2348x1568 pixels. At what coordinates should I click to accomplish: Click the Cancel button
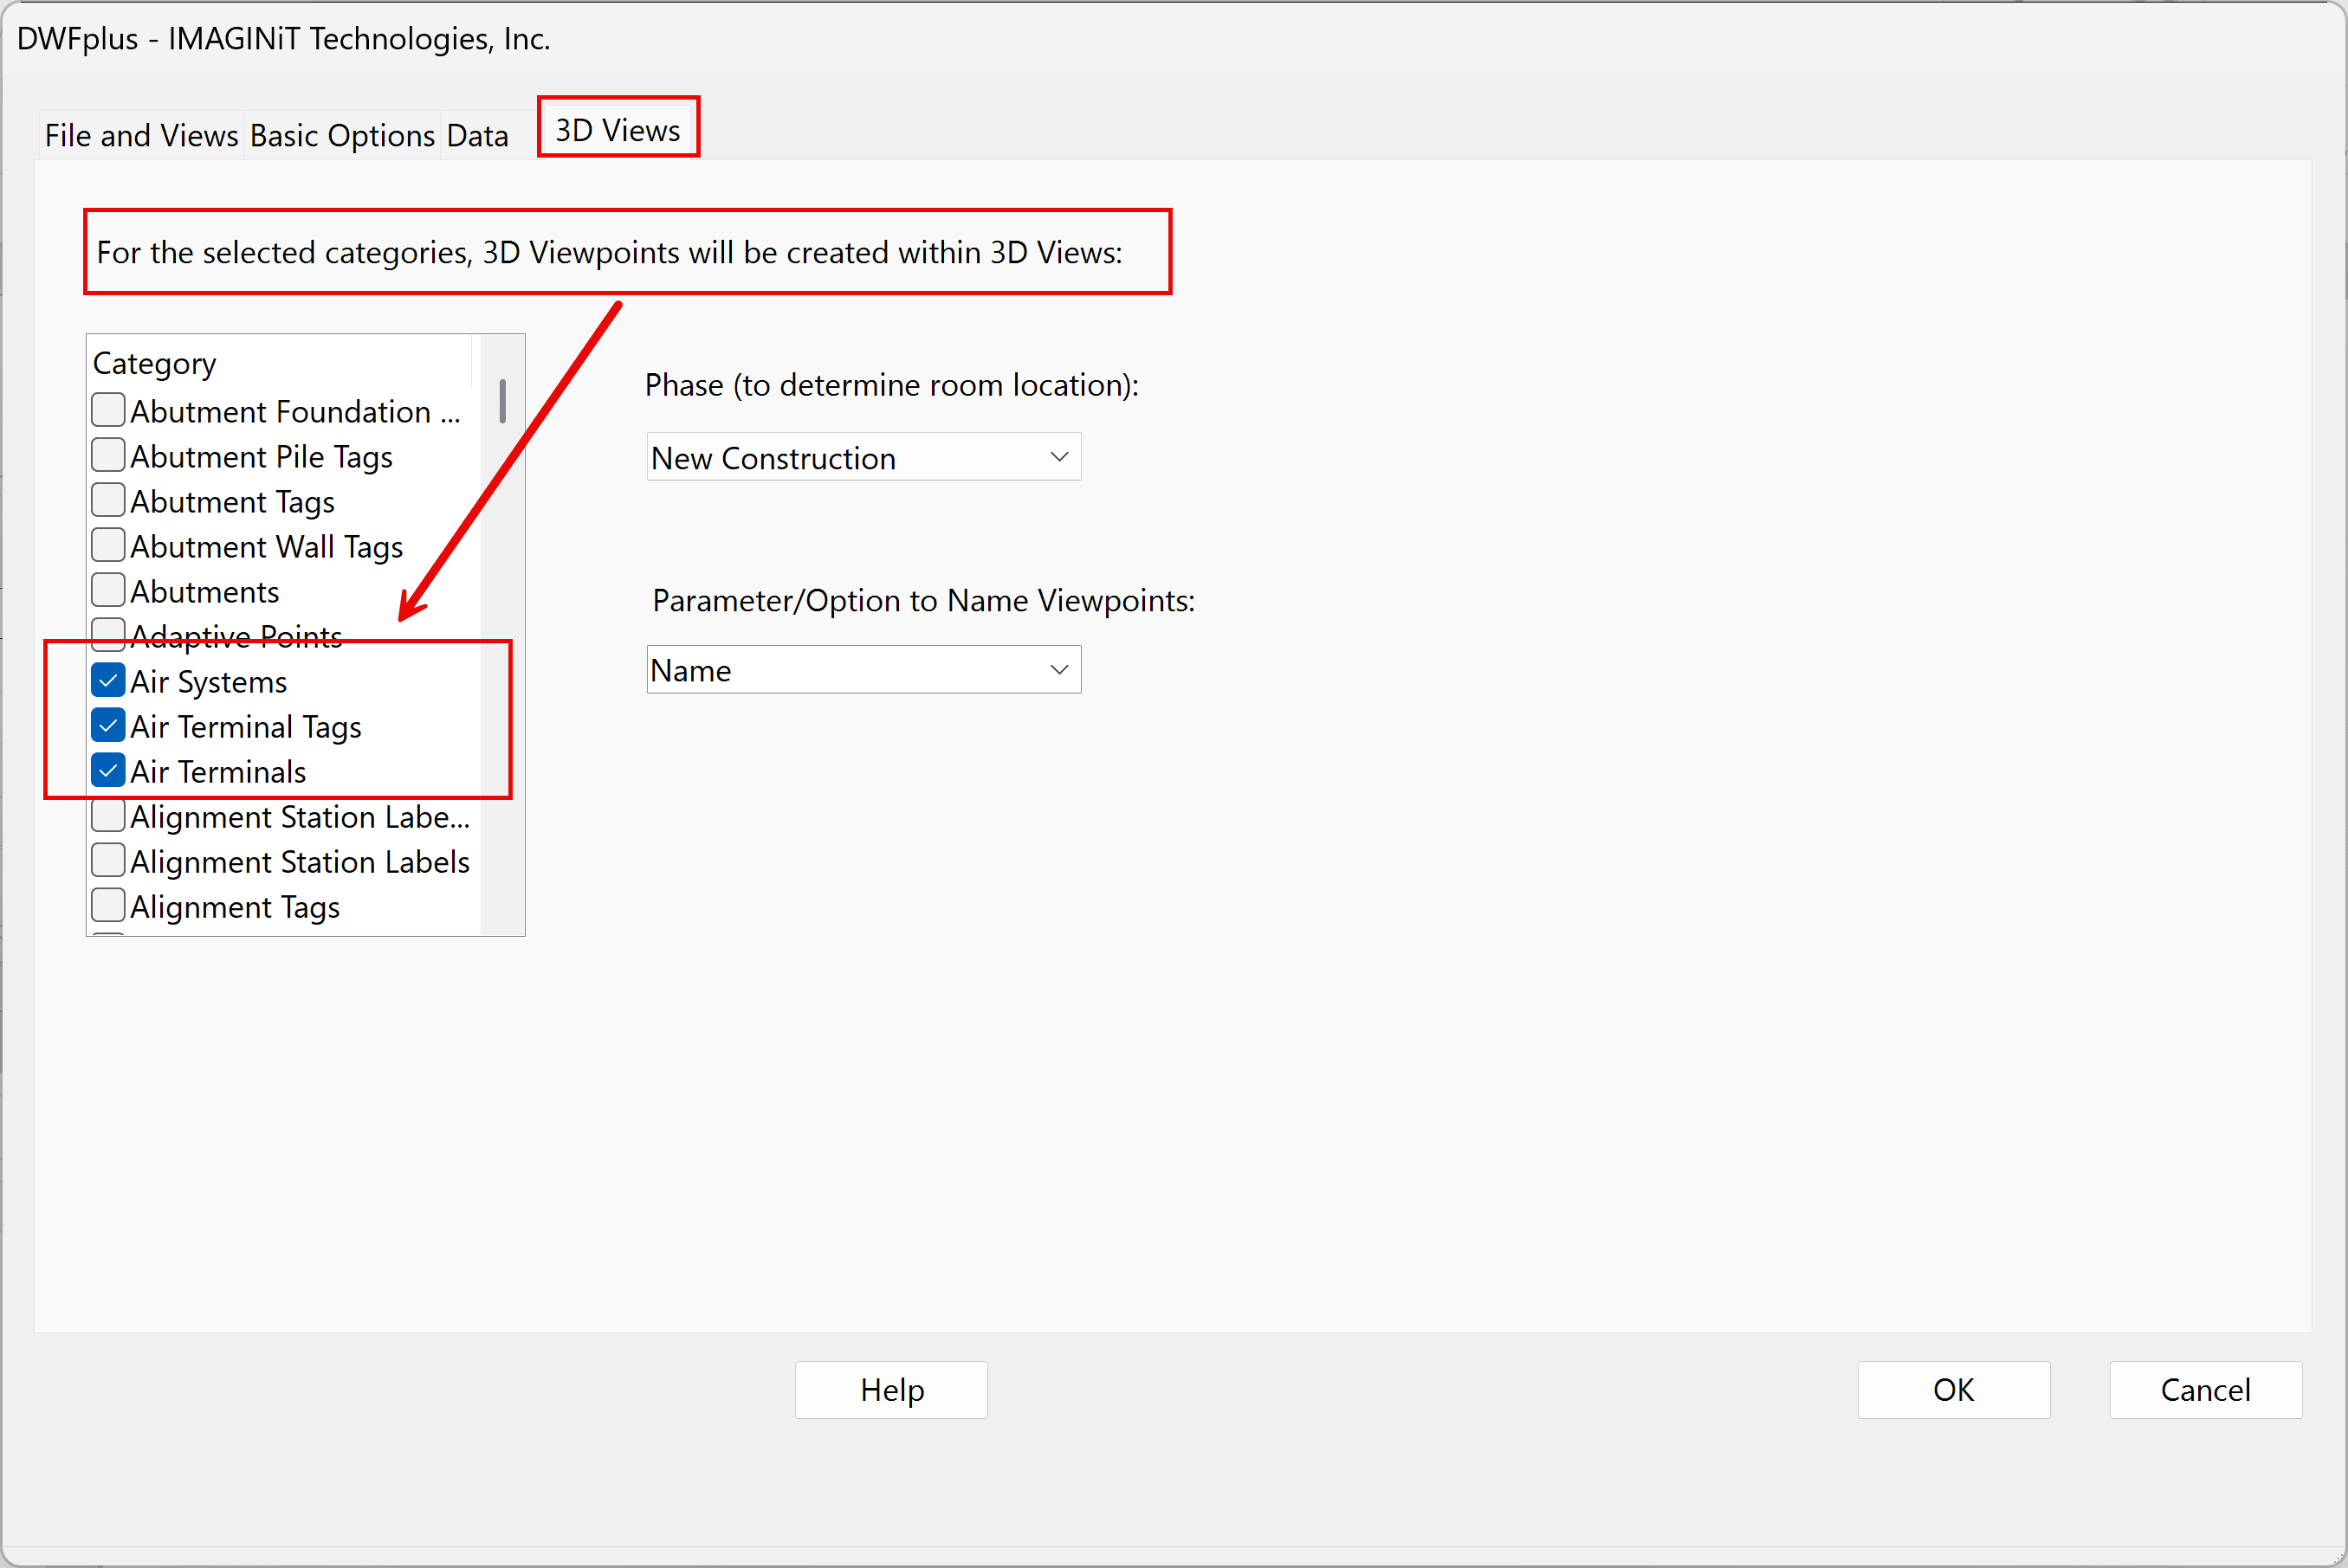tap(2206, 1390)
